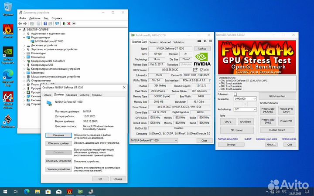Toggle UEFI checkbox in GPU-Z
Screen dimensions: 314x196
click(201, 70)
